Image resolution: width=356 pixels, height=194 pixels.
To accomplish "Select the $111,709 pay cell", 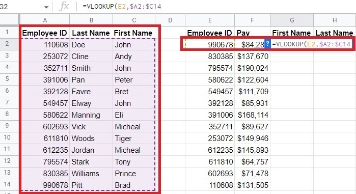I will tap(252, 92).
